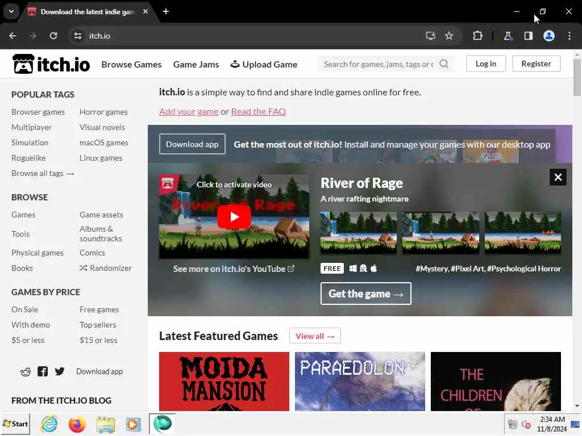
Task: Follow the Read the FAQ link
Action: point(259,112)
